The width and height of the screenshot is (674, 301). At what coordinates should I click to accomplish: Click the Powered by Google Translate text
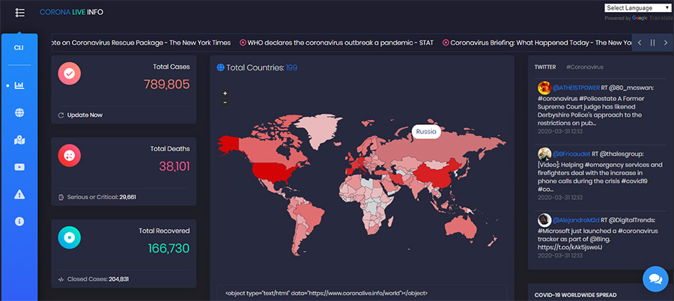[639, 18]
